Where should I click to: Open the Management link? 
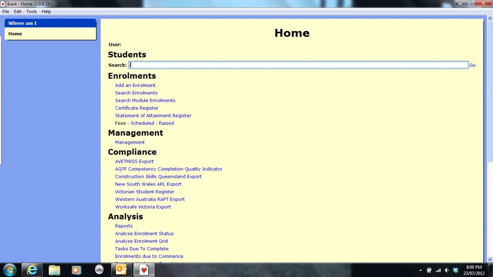pos(130,142)
